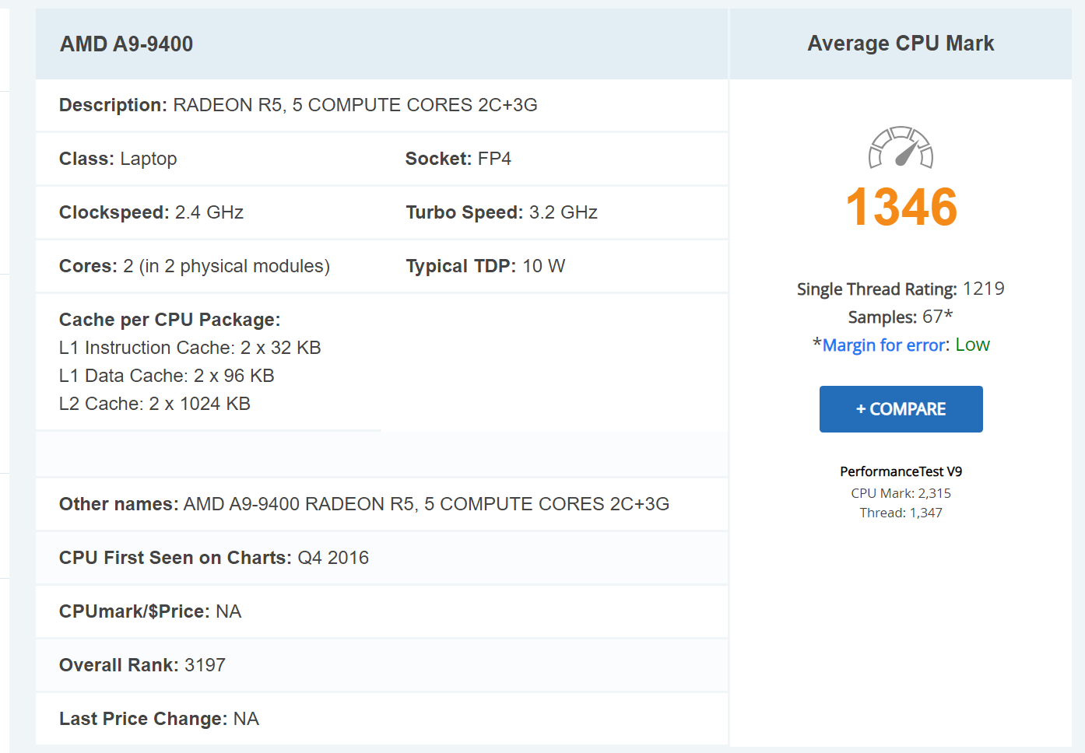Open the Margin for error link
This screenshot has width=1085, height=753.
[885, 345]
